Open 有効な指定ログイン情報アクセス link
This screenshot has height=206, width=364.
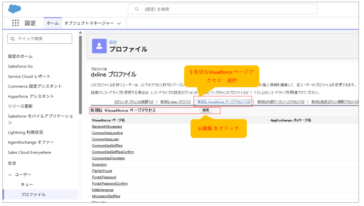coord(335,102)
